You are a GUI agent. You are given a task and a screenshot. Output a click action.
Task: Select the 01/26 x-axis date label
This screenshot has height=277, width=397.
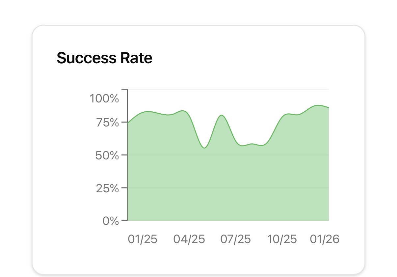(325, 239)
